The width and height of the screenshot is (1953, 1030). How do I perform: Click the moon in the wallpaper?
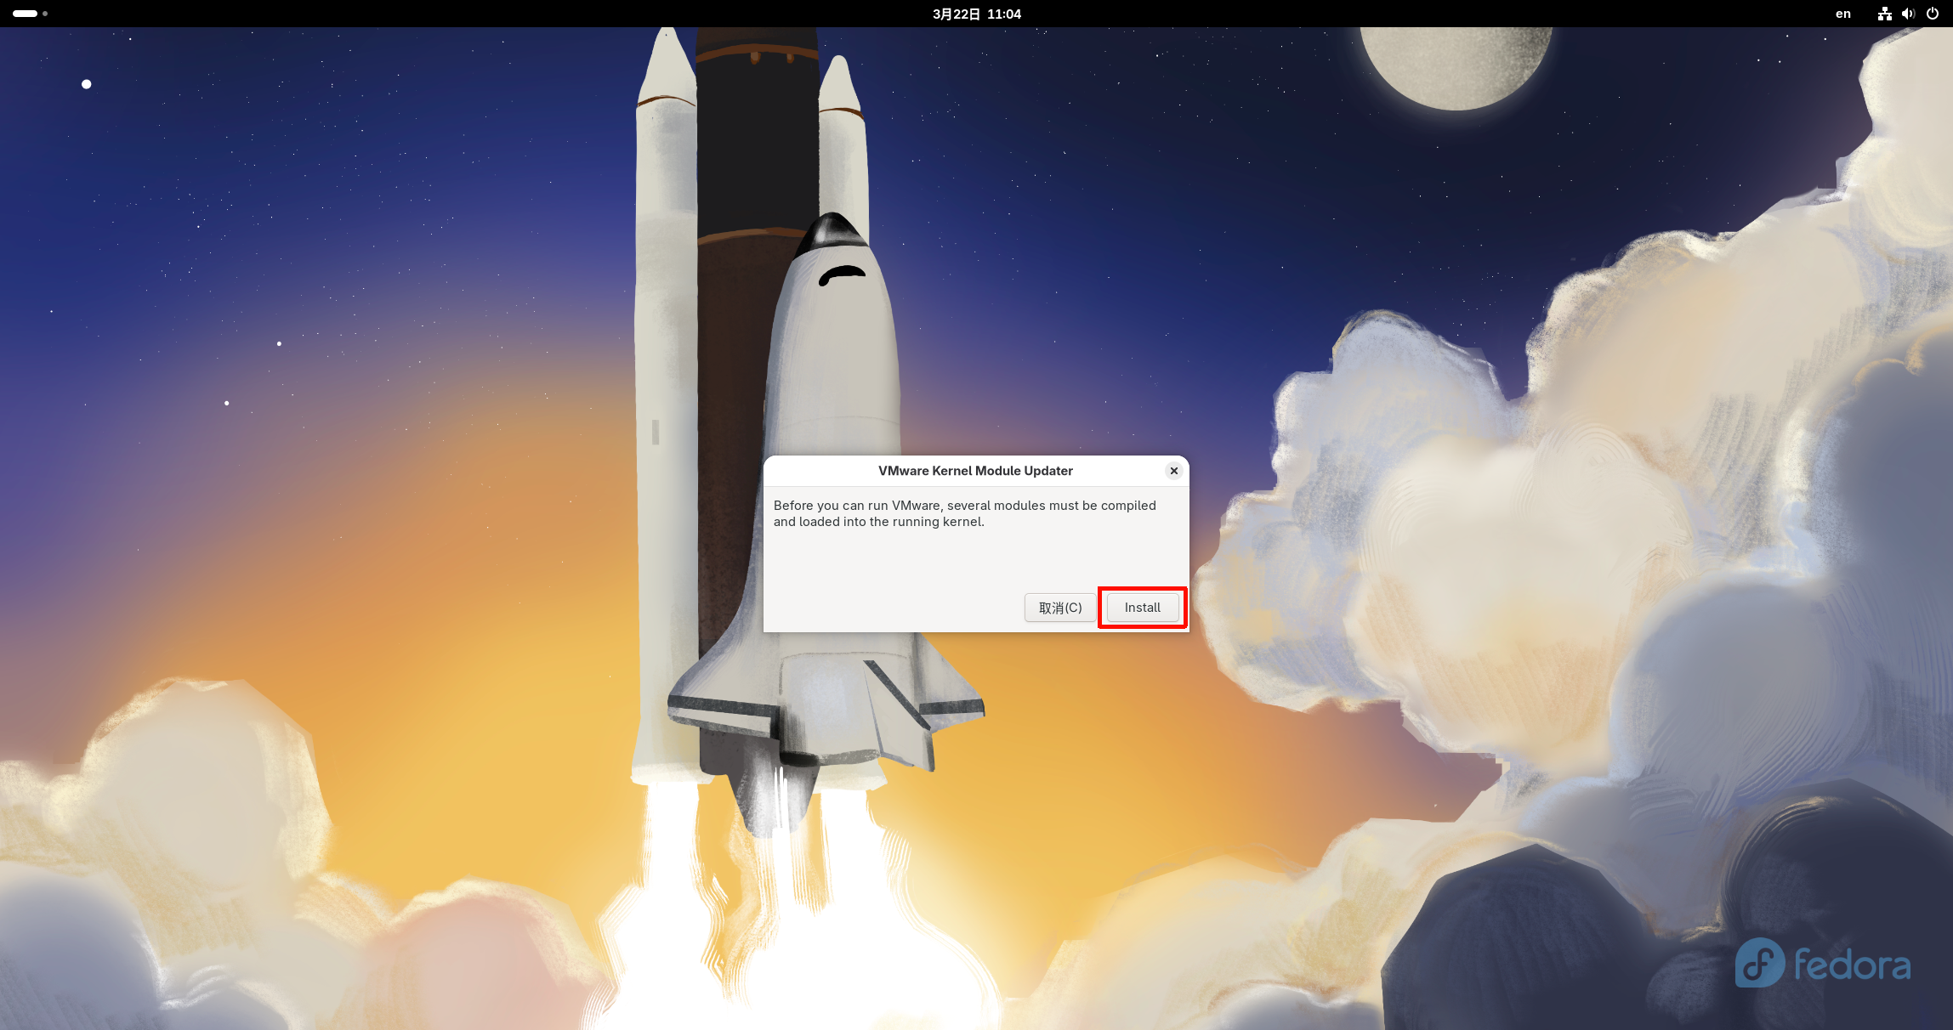(x=1456, y=64)
